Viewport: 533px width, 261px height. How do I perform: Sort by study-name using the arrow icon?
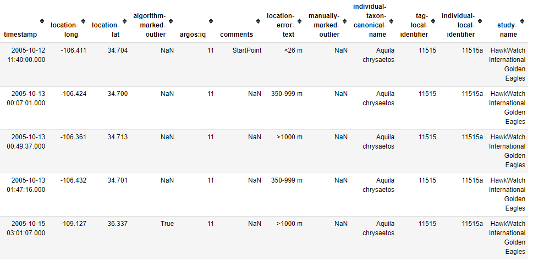pos(523,21)
